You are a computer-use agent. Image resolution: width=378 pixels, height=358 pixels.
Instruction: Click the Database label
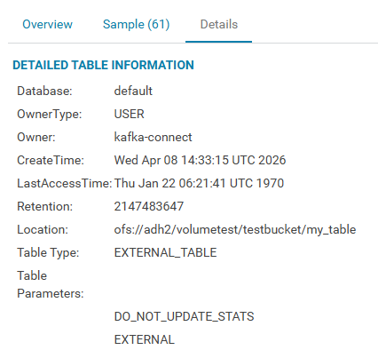pos(44,91)
